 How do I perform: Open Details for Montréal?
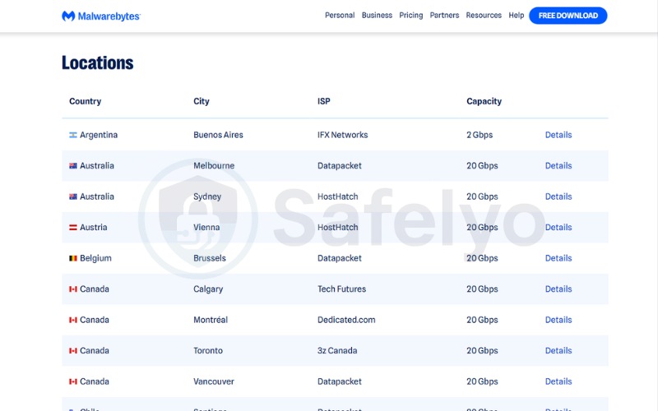point(558,320)
